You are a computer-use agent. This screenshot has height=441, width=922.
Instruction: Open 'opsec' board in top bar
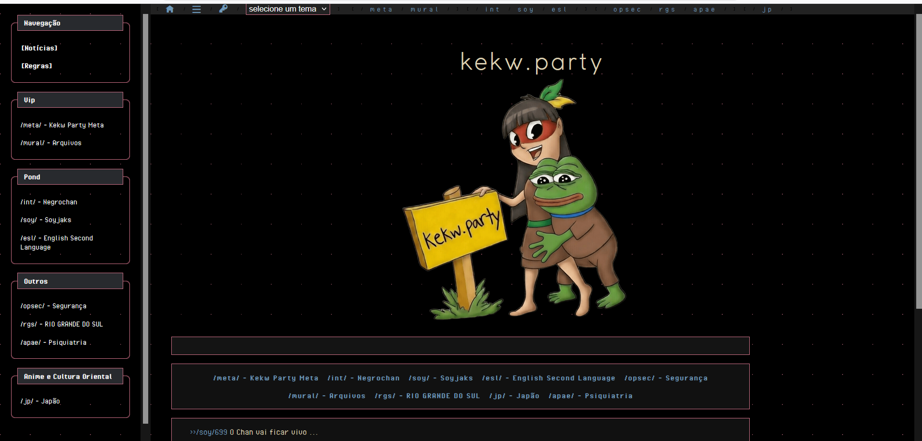(627, 10)
